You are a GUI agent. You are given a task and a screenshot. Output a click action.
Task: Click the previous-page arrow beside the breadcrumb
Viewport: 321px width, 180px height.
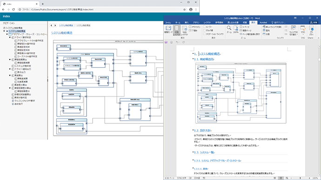point(51,26)
